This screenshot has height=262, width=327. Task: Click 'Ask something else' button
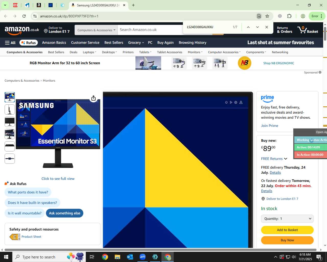[65, 213]
